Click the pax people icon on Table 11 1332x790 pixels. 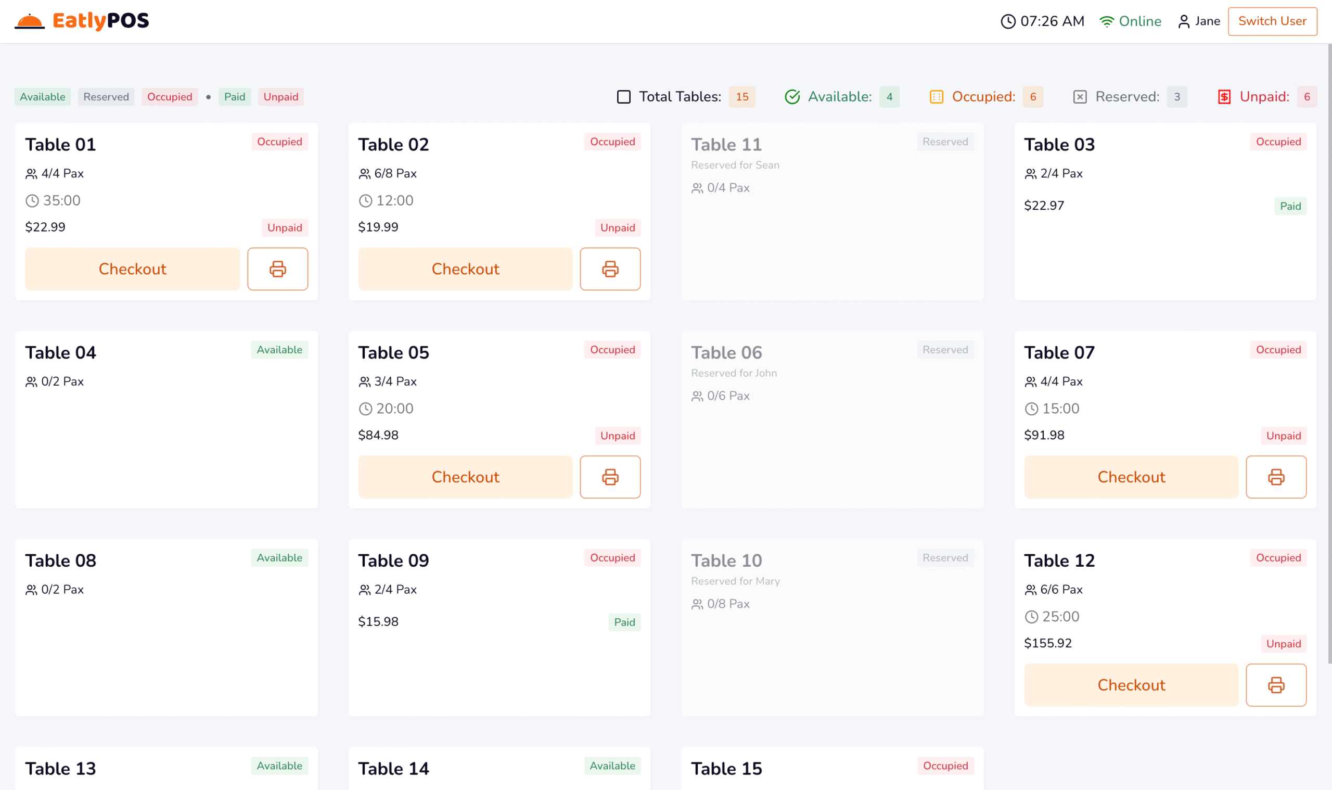tap(697, 188)
